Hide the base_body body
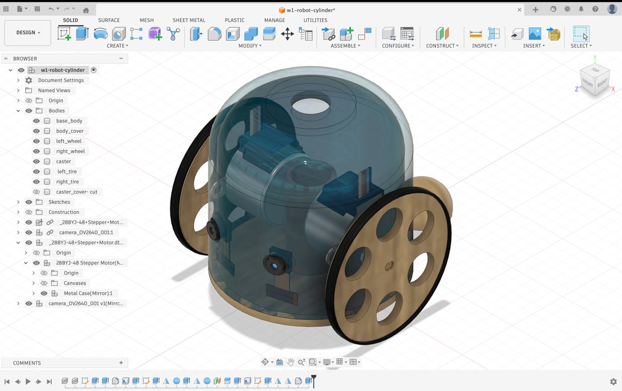 [x=36, y=121]
